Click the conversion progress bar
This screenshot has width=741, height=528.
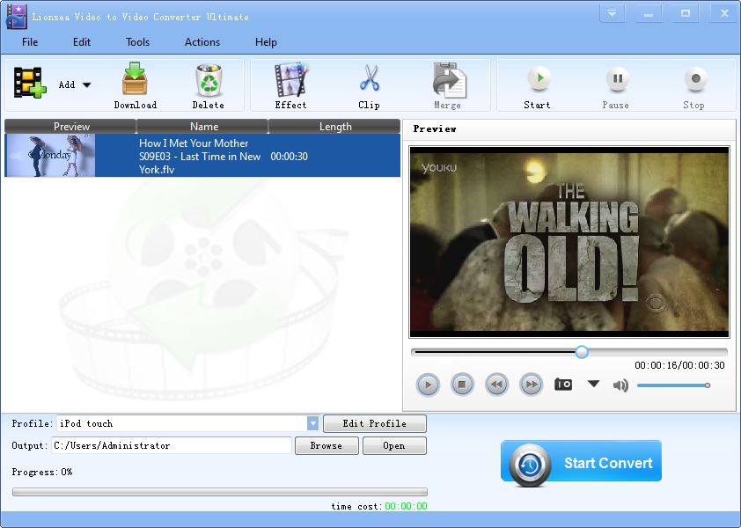pos(220,492)
